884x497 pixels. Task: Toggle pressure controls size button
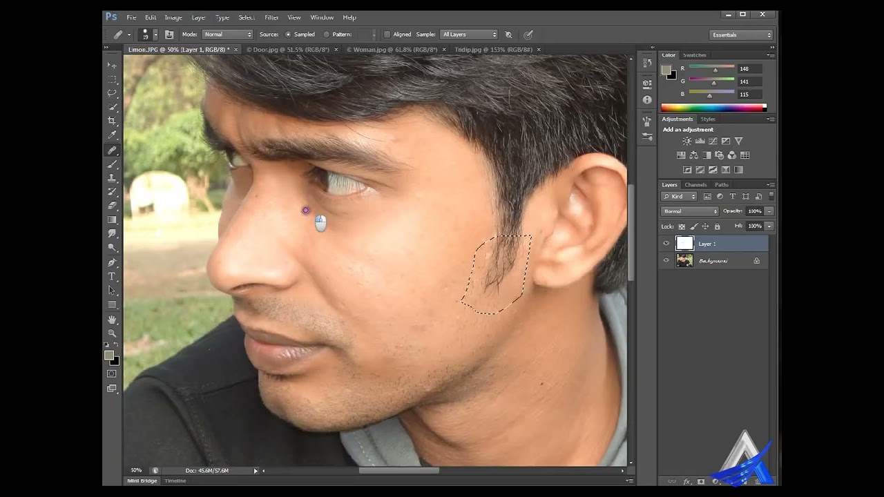[x=528, y=35]
